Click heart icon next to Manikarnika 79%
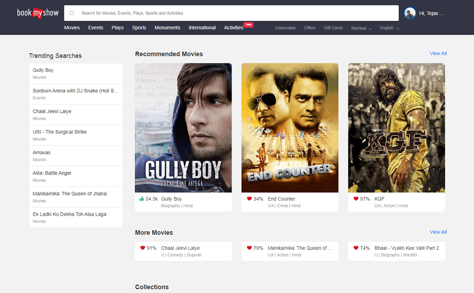 point(249,248)
